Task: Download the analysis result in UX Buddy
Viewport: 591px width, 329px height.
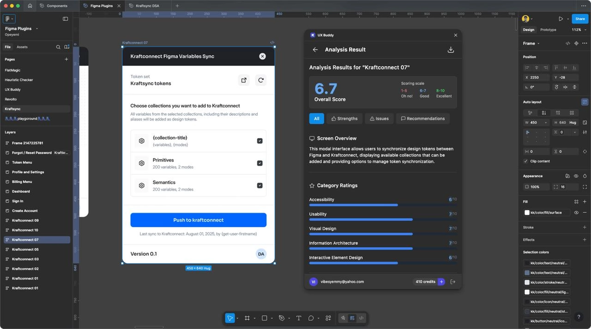Action: [451, 49]
